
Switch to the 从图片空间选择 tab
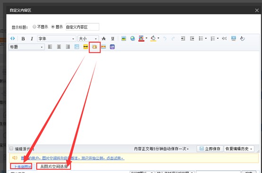(53, 166)
